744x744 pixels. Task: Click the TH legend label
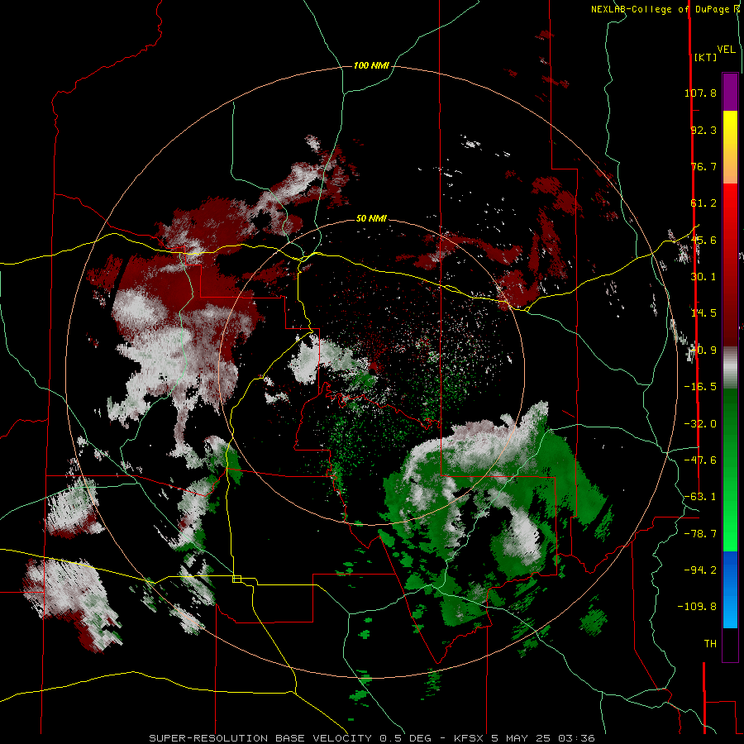click(710, 644)
